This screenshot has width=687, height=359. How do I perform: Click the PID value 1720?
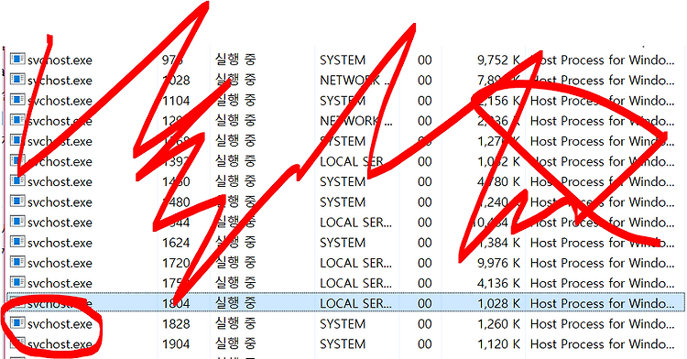(x=176, y=263)
